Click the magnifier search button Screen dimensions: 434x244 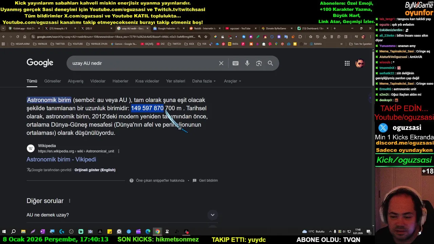point(270,63)
